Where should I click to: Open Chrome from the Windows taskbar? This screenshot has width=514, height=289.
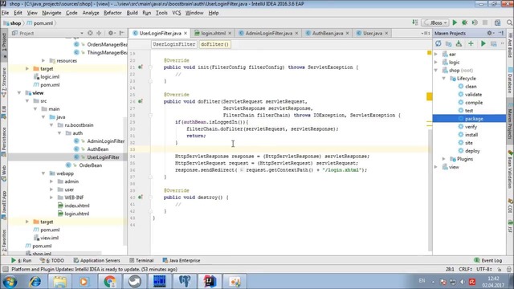pyautogui.click(x=109, y=281)
